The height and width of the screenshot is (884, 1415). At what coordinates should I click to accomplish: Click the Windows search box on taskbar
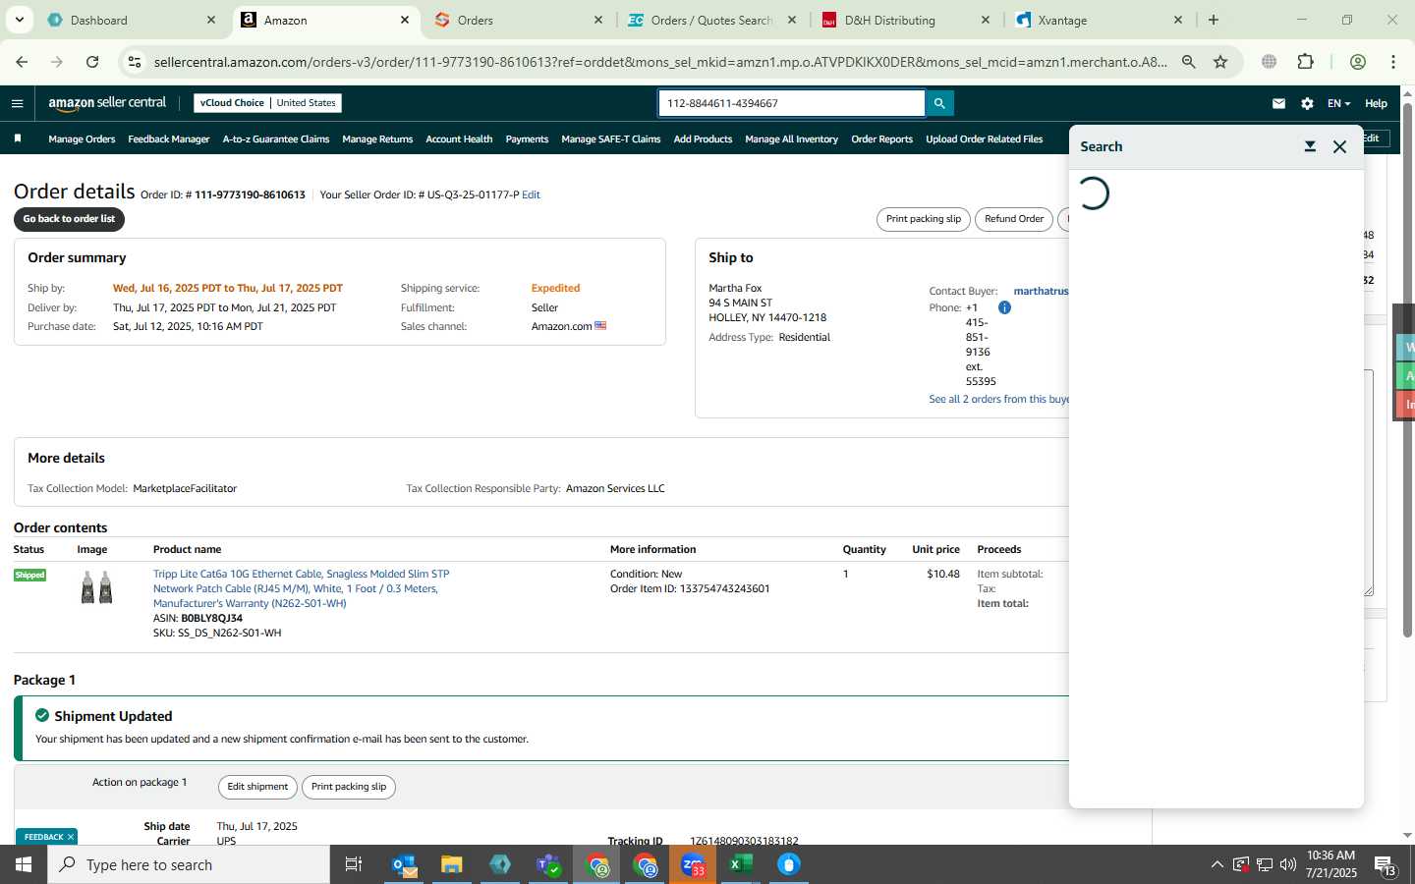(189, 864)
